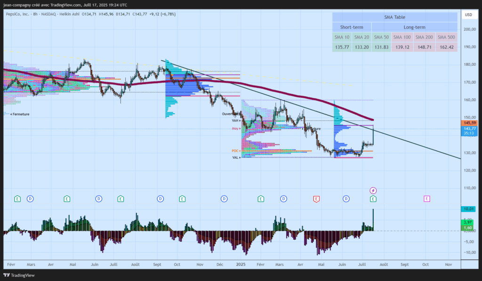Open the USD currency selector

click(x=468, y=15)
